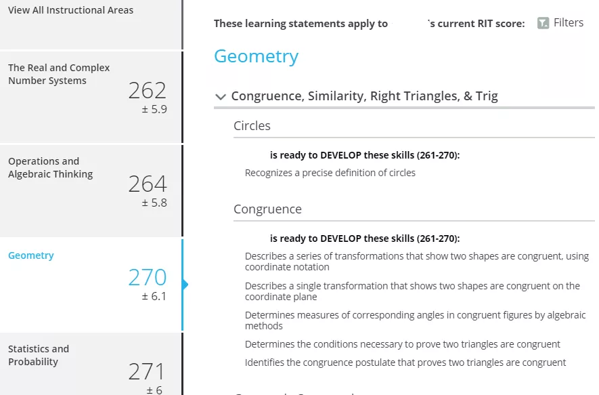The width and height of the screenshot is (599, 395).
Task: Click 'Determines the conditions necessary' statement
Action: pyautogui.click(x=402, y=344)
